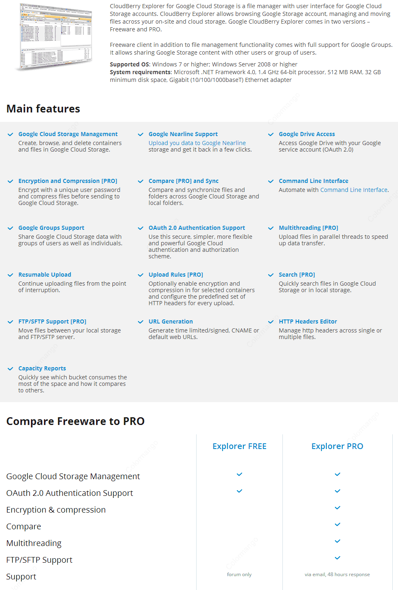Open the Google Groups Support feature heading
This screenshot has height=590, width=398.
51,228
